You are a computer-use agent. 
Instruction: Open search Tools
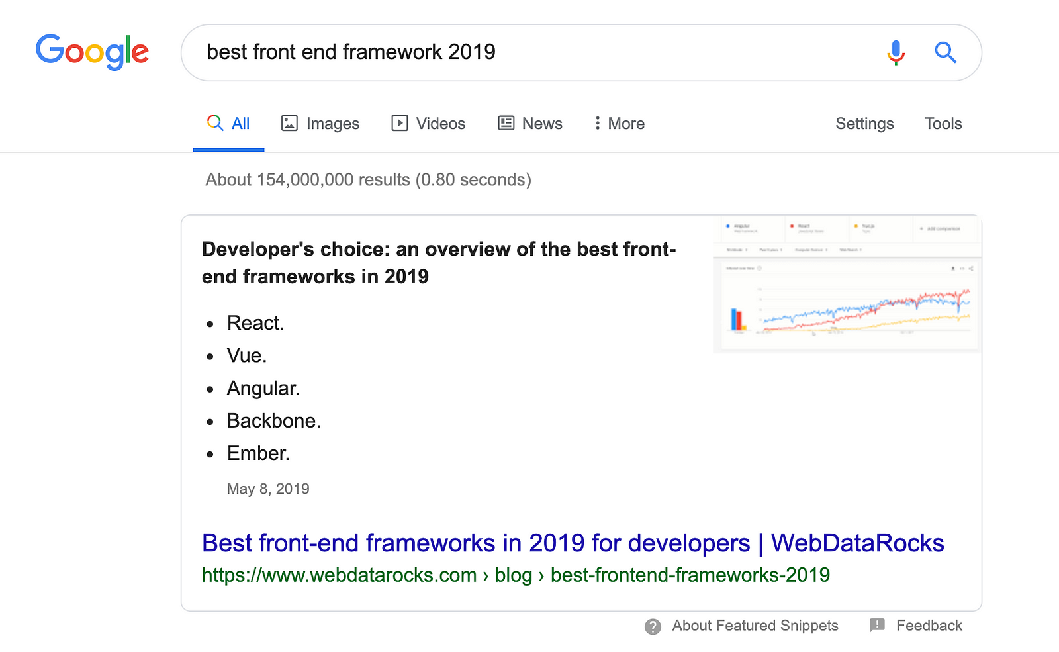point(943,124)
